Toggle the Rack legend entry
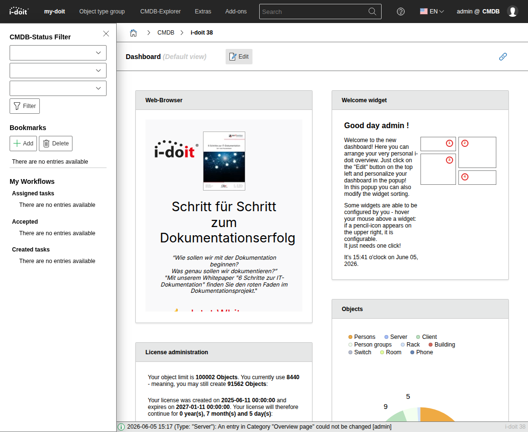 (x=410, y=345)
